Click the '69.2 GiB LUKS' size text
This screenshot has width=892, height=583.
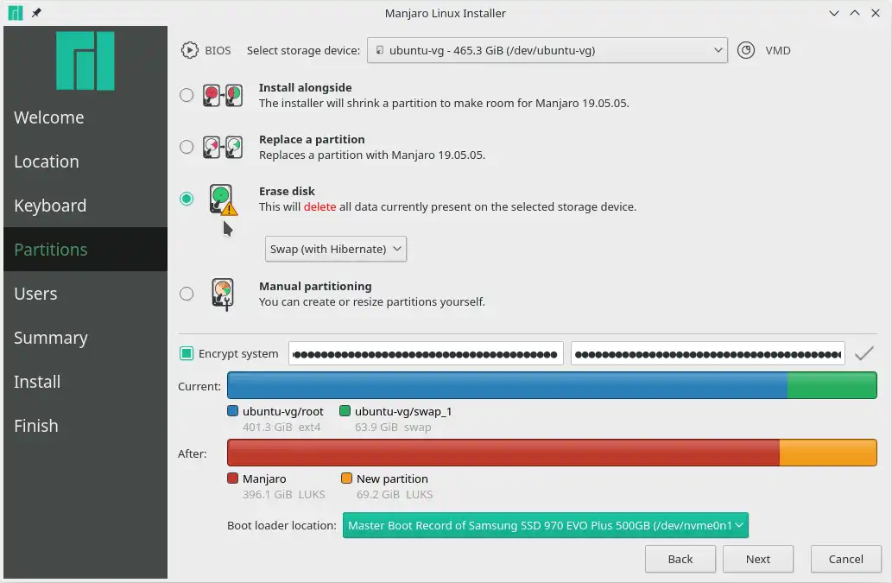tap(395, 494)
